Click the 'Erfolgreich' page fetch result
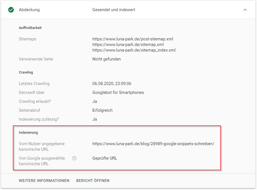Viewport: 257px width, 190px height. tap(102, 110)
